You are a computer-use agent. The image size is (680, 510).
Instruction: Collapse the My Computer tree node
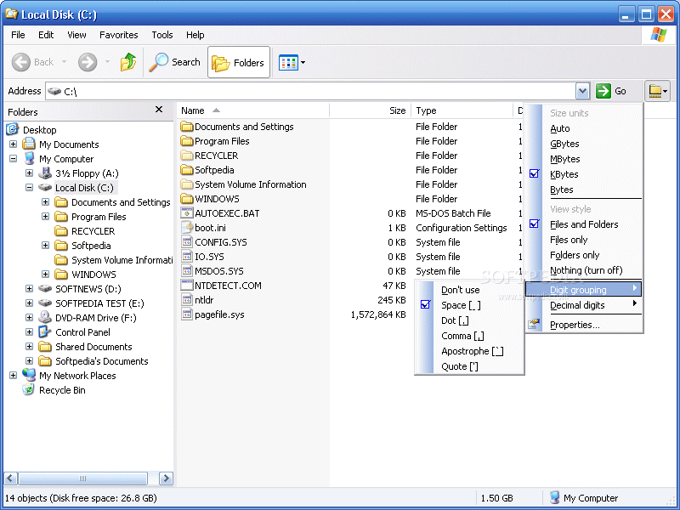pos(13,158)
